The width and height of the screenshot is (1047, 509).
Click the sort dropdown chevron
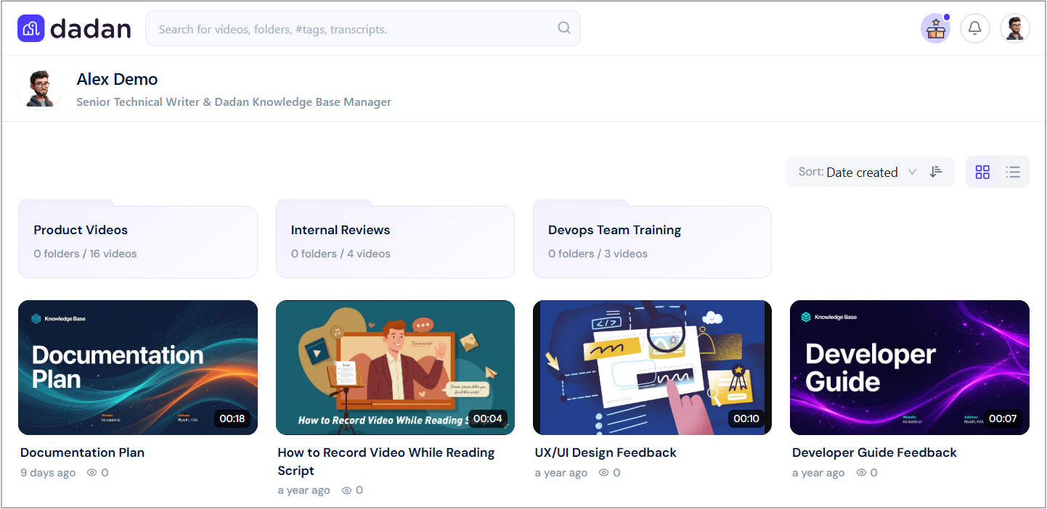913,173
